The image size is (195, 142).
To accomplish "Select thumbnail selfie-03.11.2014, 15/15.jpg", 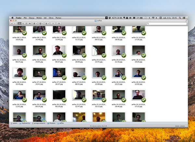I will 79,30.
